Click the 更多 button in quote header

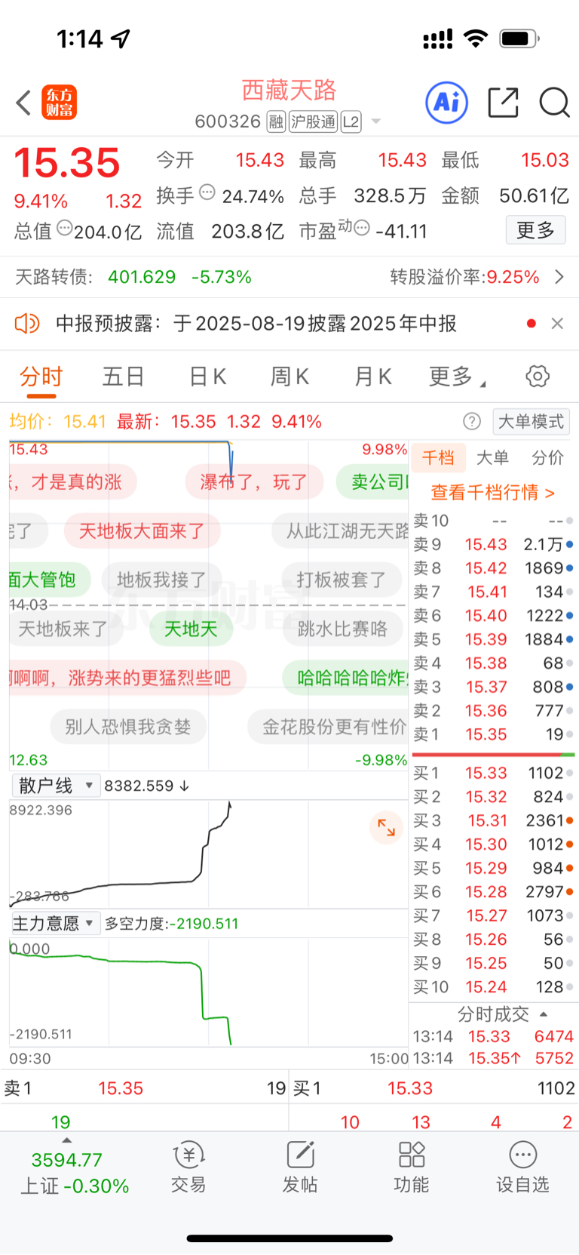coord(535,229)
